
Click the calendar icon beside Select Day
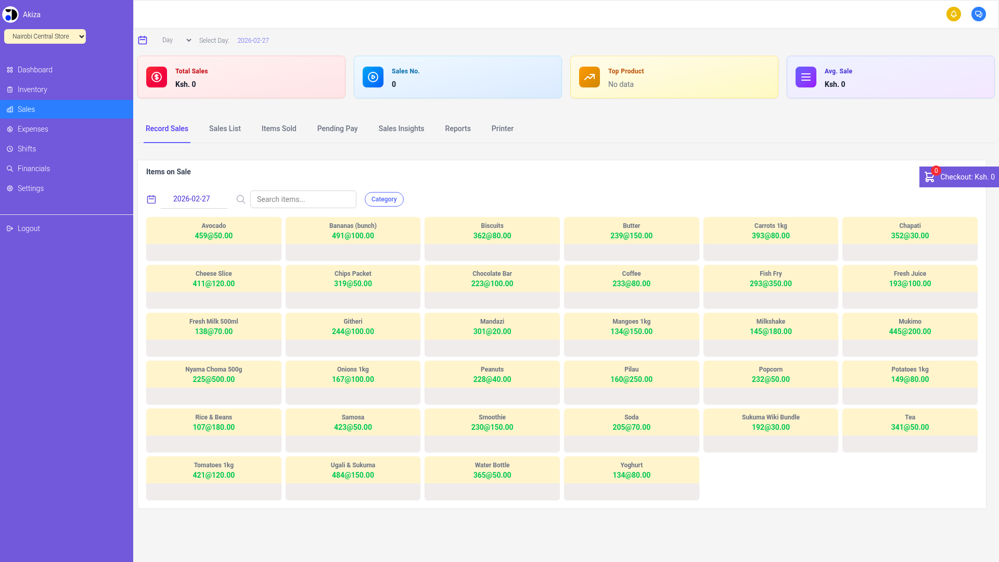143,40
